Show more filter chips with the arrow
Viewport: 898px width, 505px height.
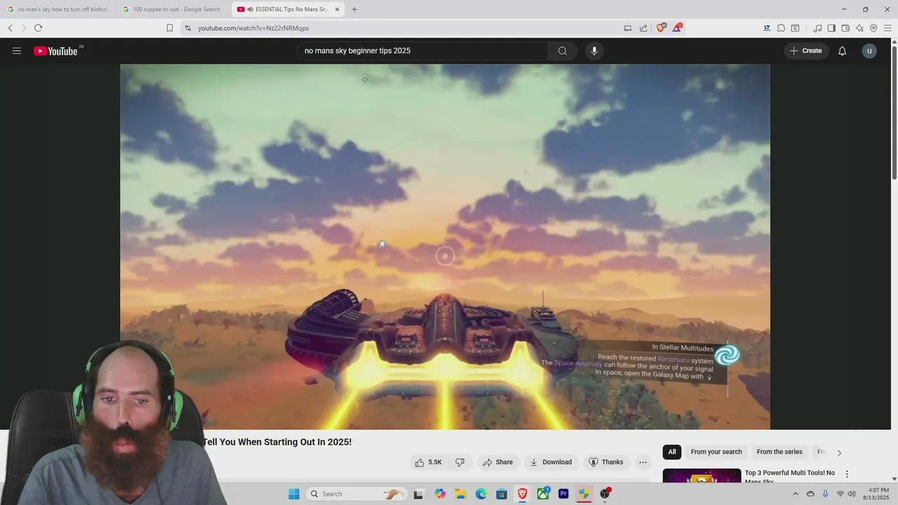pos(839,452)
